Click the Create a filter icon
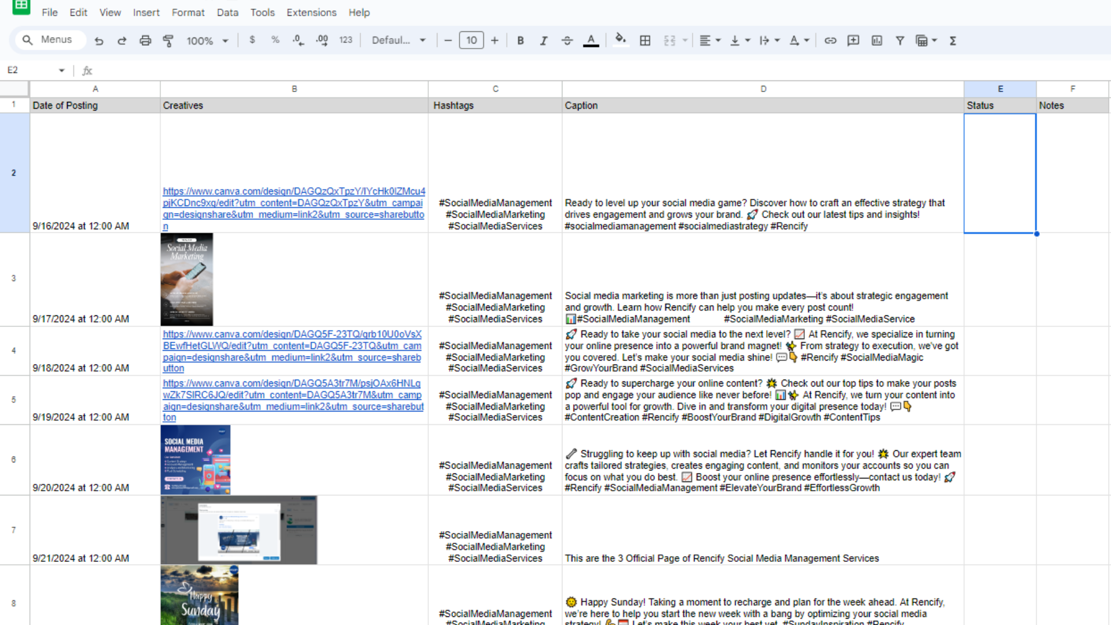This screenshot has height=625, width=1111. click(x=900, y=41)
